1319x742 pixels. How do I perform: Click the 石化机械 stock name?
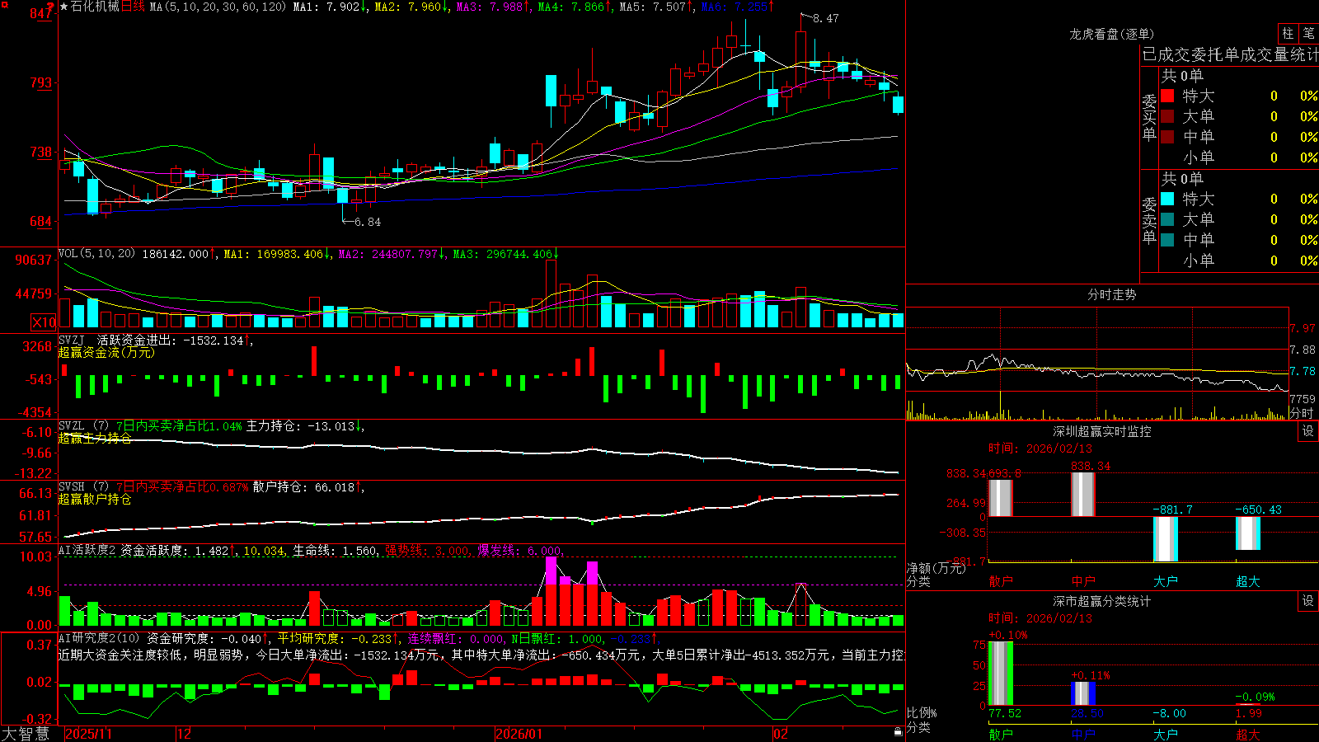(95, 7)
